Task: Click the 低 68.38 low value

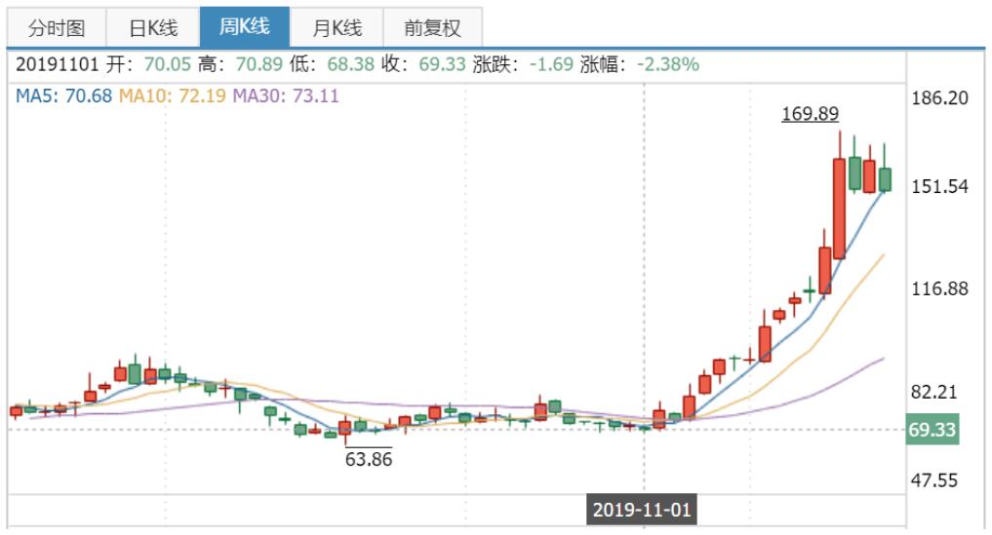Action: pos(350,64)
